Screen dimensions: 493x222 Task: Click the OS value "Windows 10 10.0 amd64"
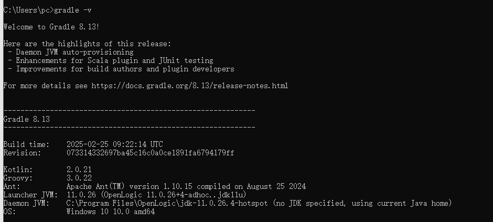(110, 212)
